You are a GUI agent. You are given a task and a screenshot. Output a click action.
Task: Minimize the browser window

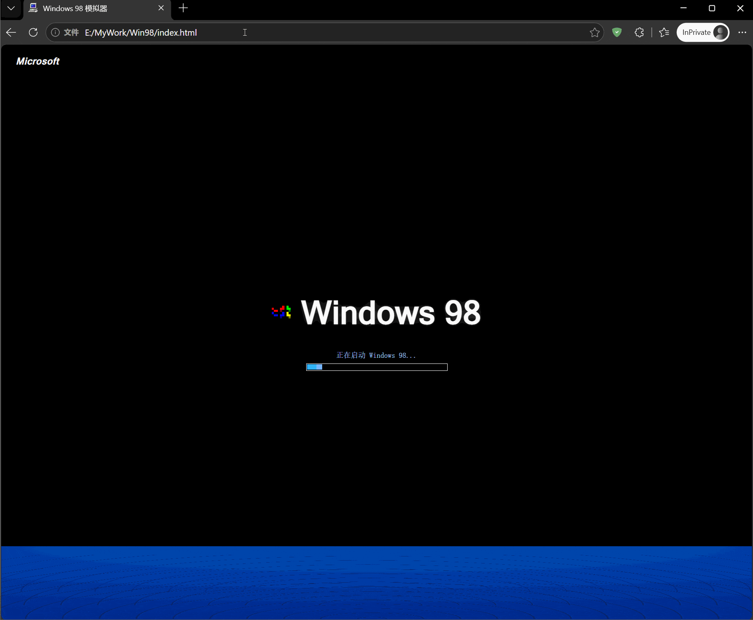(683, 8)
